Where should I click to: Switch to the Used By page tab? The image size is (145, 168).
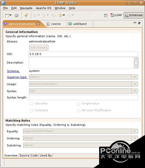46,156
